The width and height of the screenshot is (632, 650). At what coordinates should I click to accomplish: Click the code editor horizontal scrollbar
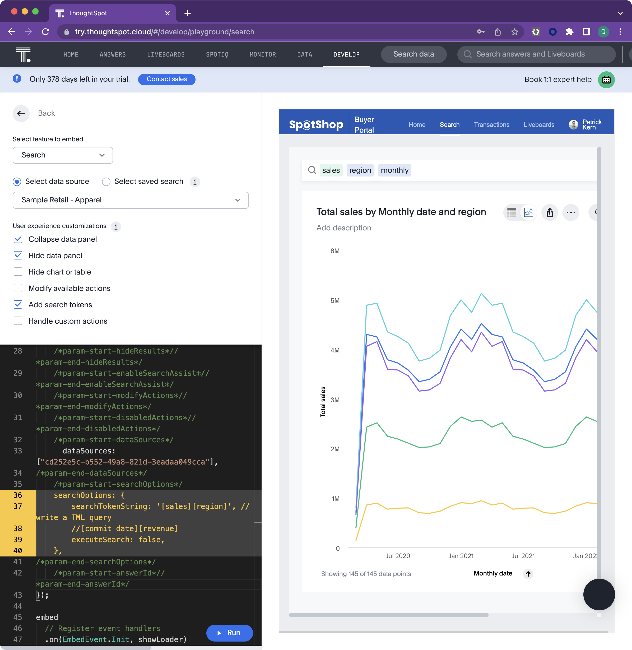pos(76,648)
